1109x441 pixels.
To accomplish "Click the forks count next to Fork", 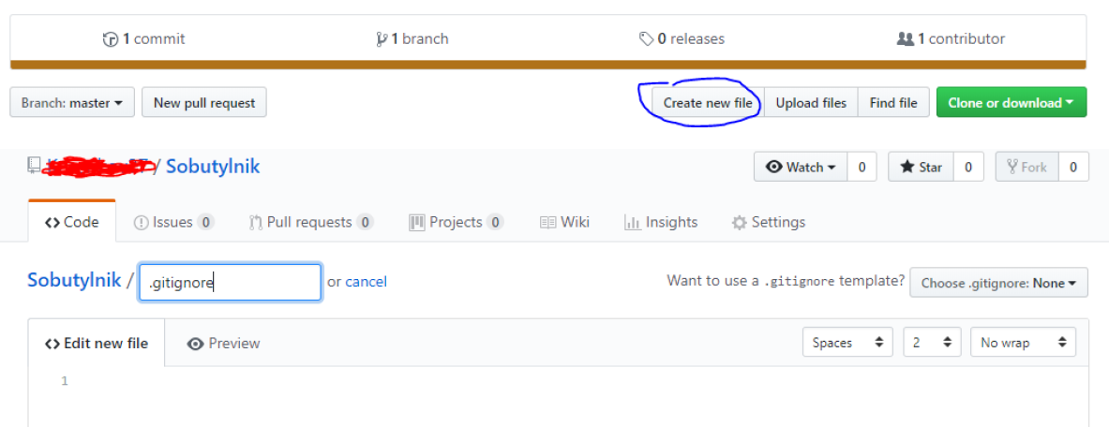I will tap(1073, 167).
